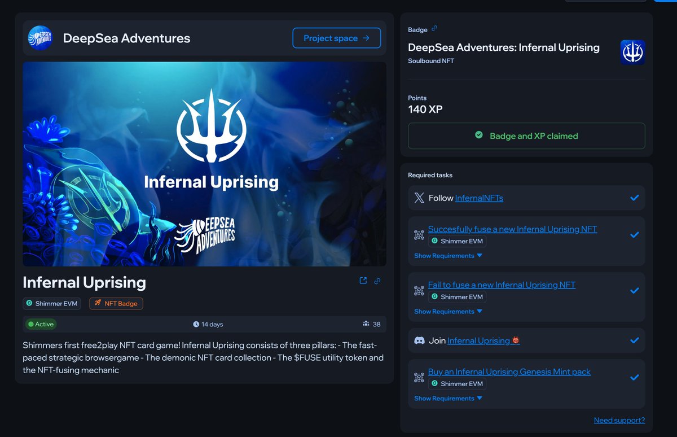The height and width of the screenshot is (437, 677).
Task: Click the X logo icon in Follow task
Action: 419,198
